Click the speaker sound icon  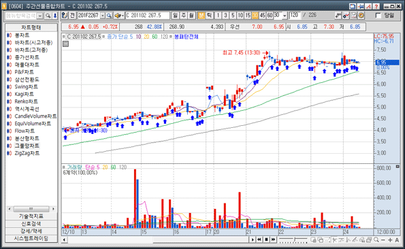coord(118,16)
